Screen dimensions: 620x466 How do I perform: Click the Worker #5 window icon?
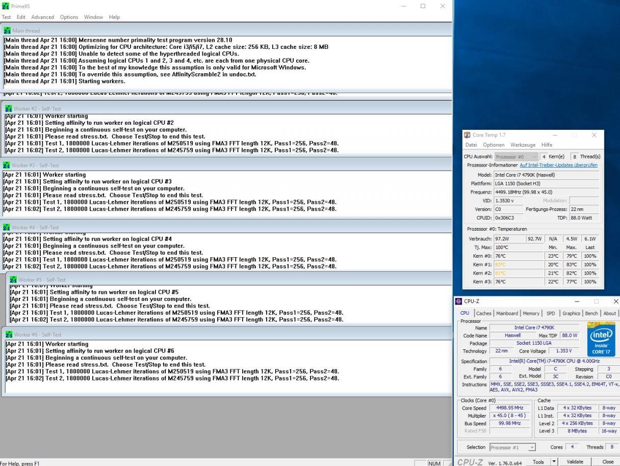[x=13, y=280]
